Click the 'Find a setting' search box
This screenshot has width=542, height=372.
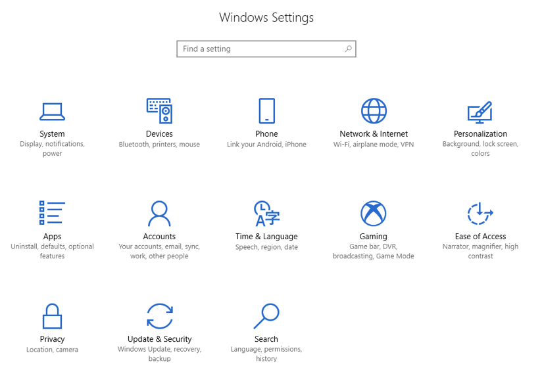click(x=260, y=49)
